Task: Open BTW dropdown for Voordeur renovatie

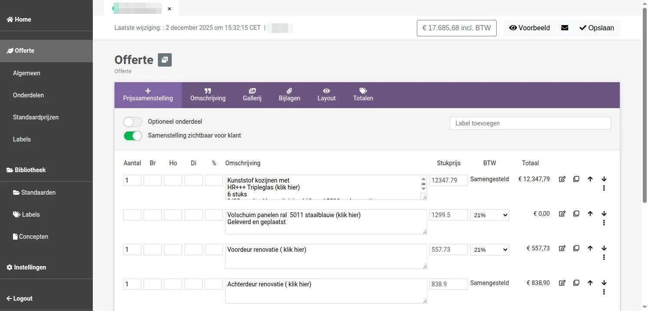Action: click(489, 250)
